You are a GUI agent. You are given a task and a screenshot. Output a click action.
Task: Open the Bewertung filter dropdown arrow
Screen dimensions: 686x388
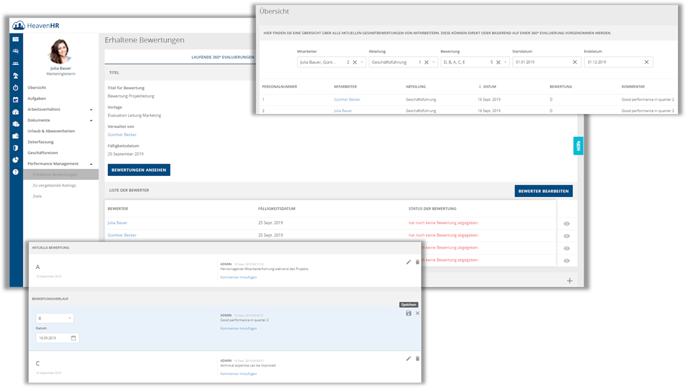pyautogui.click(x=505, y=62)
